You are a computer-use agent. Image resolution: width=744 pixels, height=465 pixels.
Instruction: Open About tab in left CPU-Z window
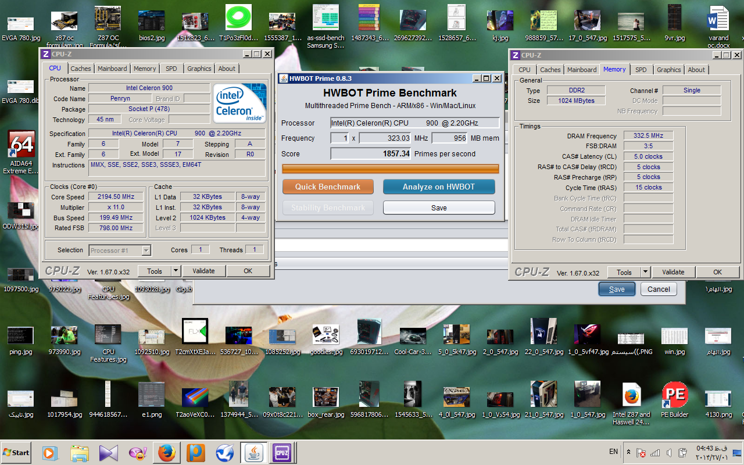(x=227, y=69)
